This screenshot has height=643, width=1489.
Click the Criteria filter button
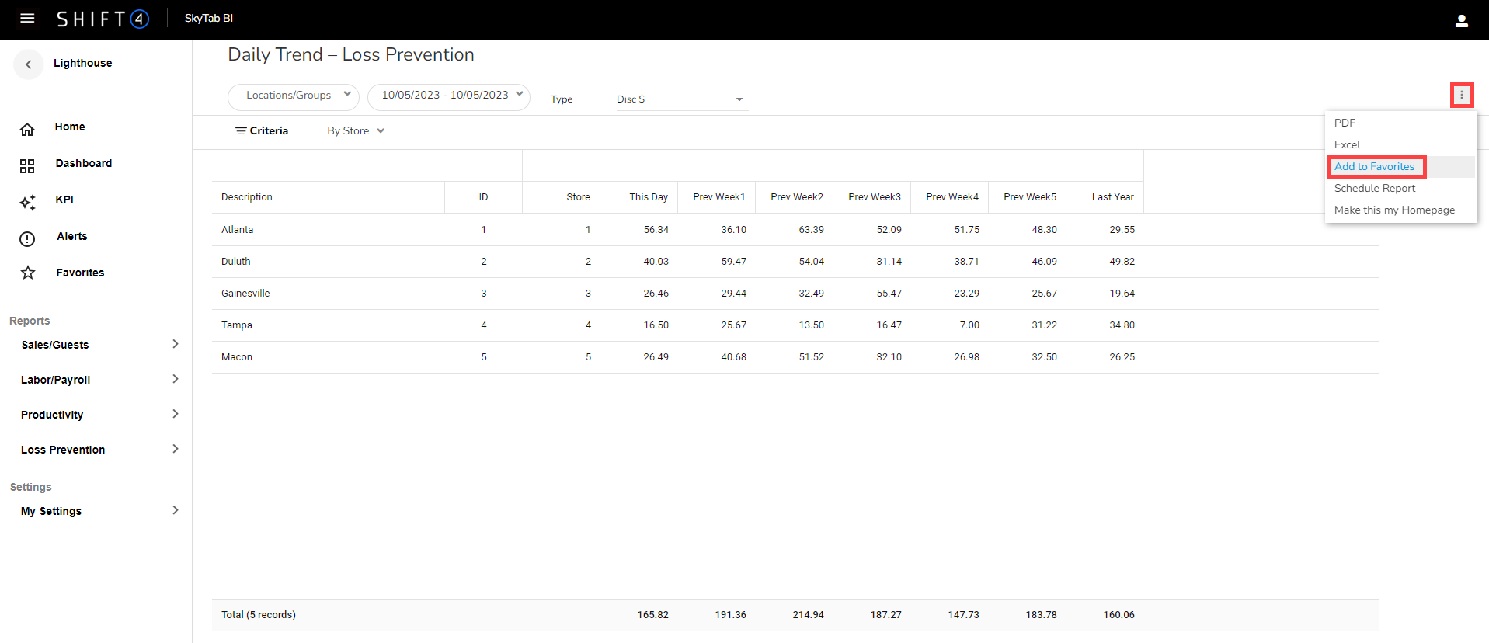pos(262,131)
